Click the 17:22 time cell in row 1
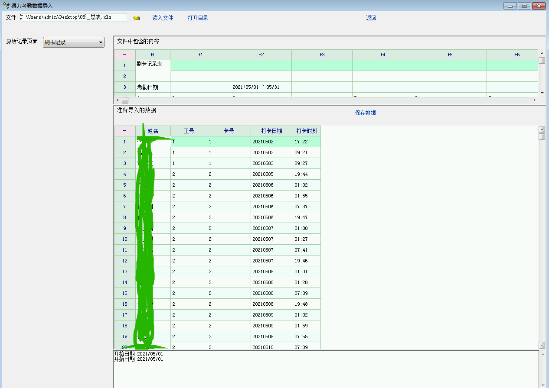Screen dimensions: 549x388 pyautogui.click(x=307, y=142)
